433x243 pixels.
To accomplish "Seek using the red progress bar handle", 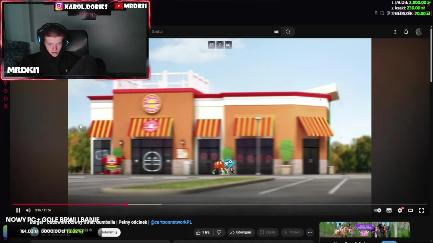I will coord(127,205).
